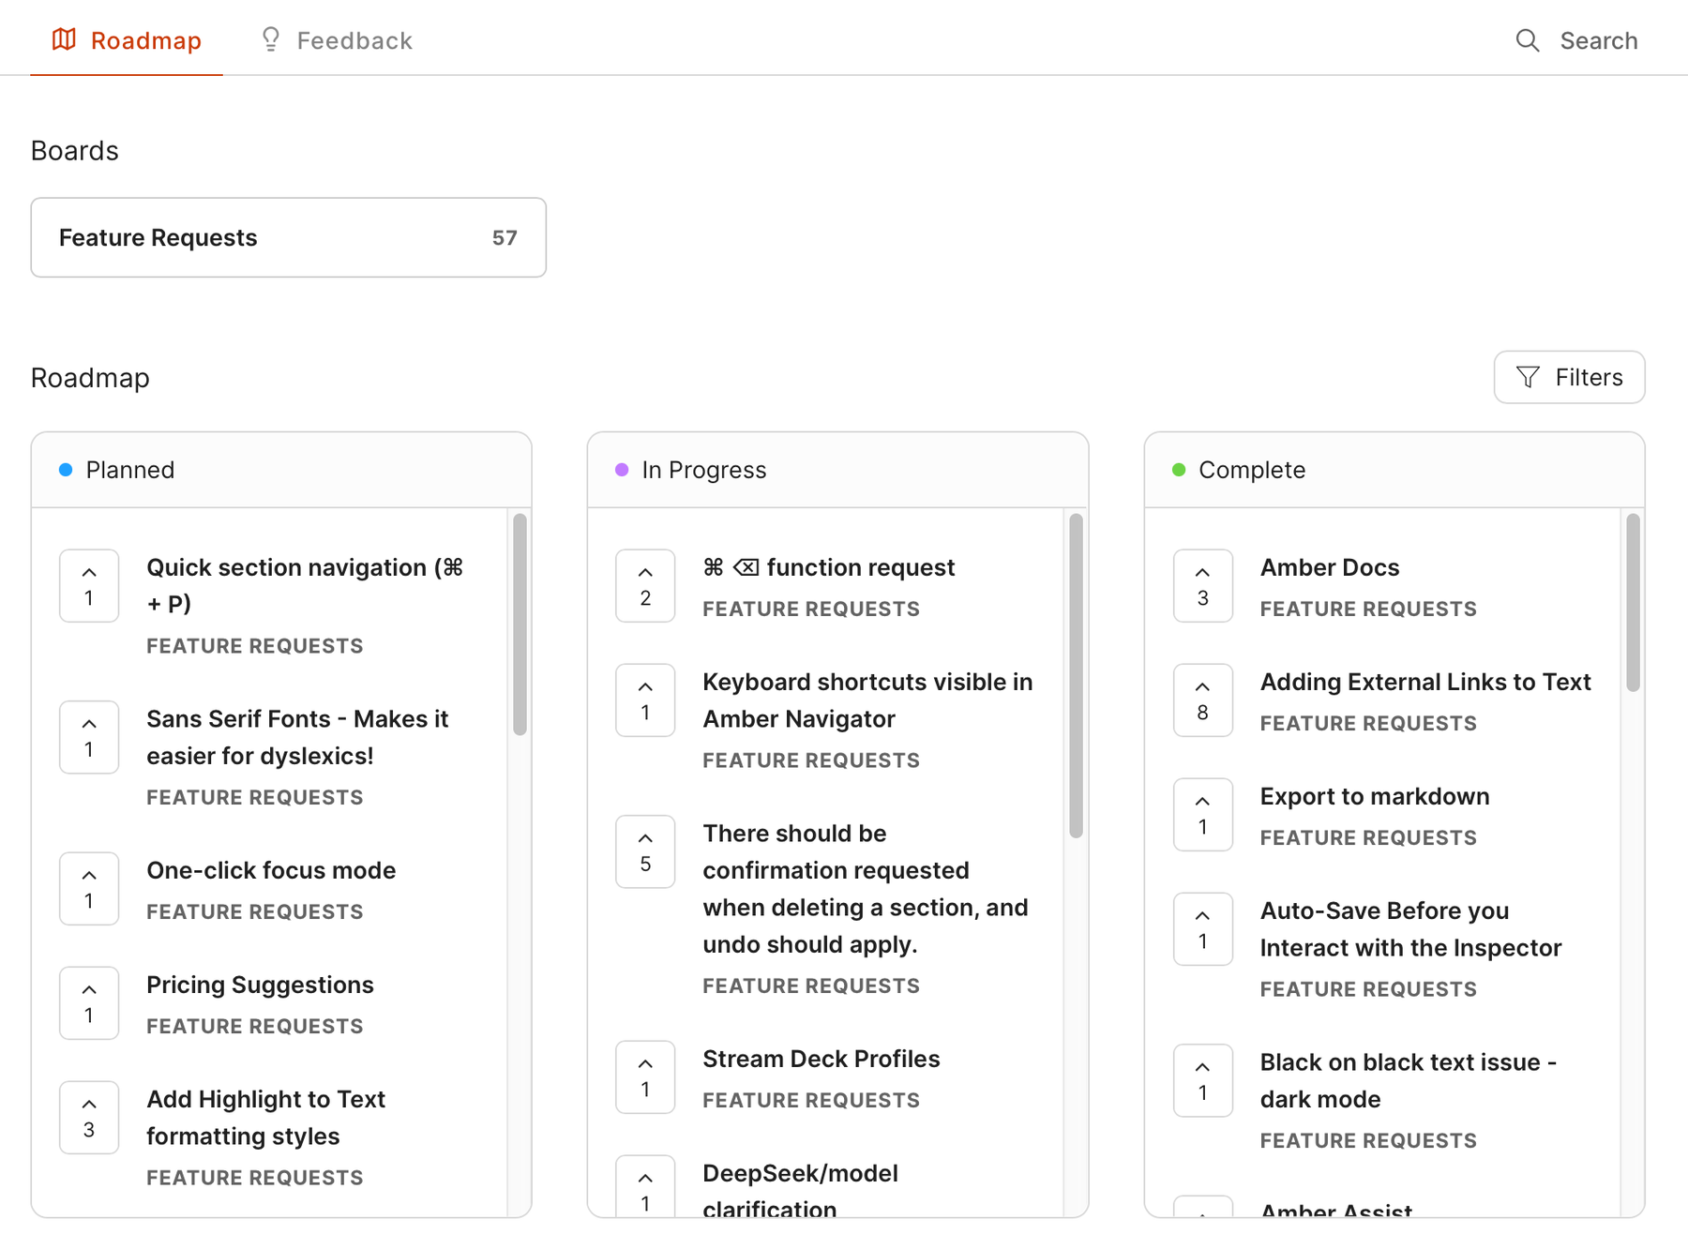Viewport: 1688px width, 1249px height.
Task: Upvote Amber Docs in Complete column
Action: click(x=1202, y=585)
